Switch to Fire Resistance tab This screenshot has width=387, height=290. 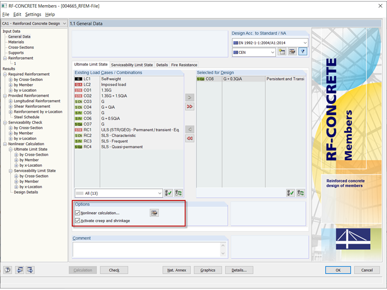(184, 65)
